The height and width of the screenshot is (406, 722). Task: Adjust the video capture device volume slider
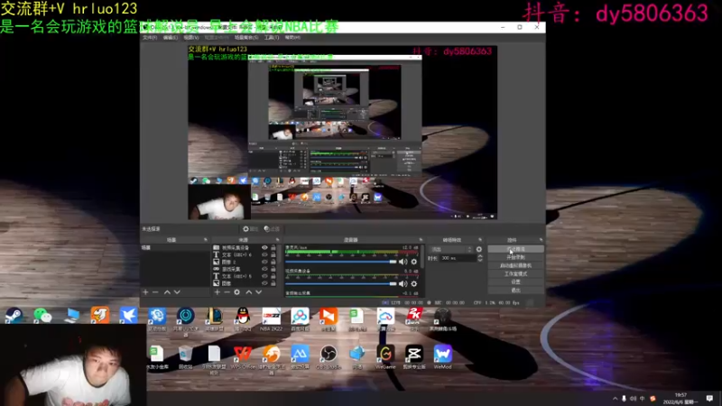pos(341,283)
